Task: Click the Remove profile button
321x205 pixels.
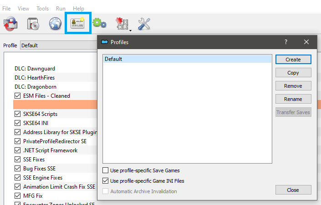Action: (293, 86)
